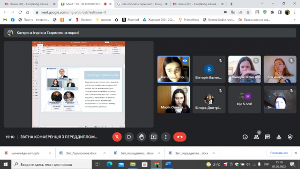Viewport: 300px width, 169px height.
Task: Bookmark page with star icon
Action: [x=248, y=12]
